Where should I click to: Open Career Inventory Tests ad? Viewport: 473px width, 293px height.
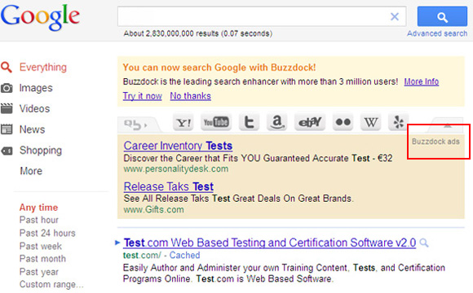(178, 146)
